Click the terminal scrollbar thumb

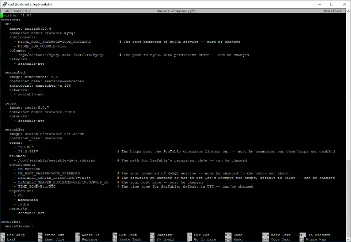pyautogui.click(x=349, y=199)
